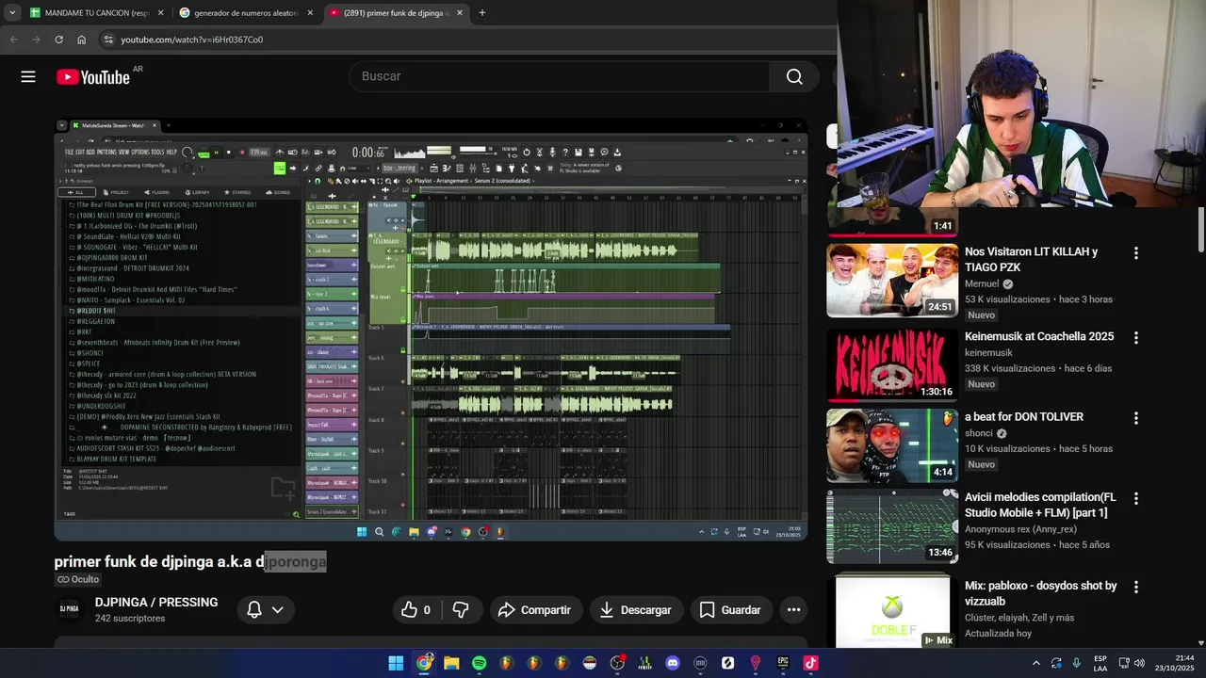Click the Descargar download button
The width and height of the screenshot is (1206, 678).
(636, 610)
